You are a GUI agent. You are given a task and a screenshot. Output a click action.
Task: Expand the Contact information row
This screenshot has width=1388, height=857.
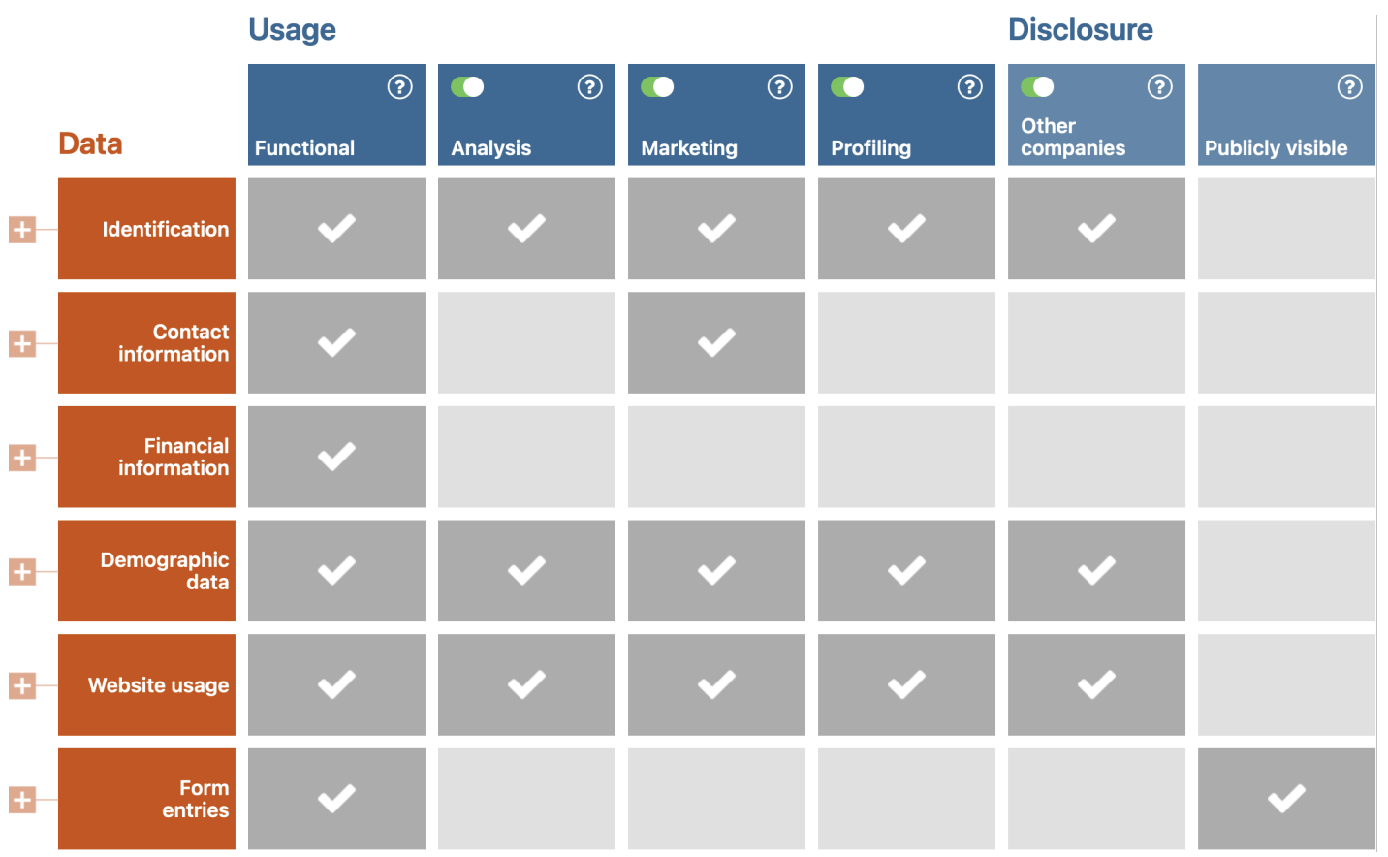(22, 343)
